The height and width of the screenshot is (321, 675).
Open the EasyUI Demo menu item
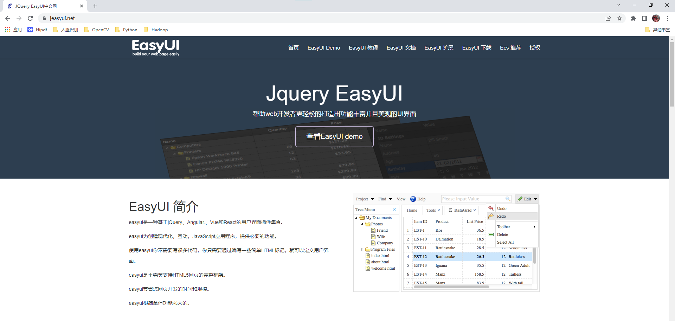click(x=324, y=48)
